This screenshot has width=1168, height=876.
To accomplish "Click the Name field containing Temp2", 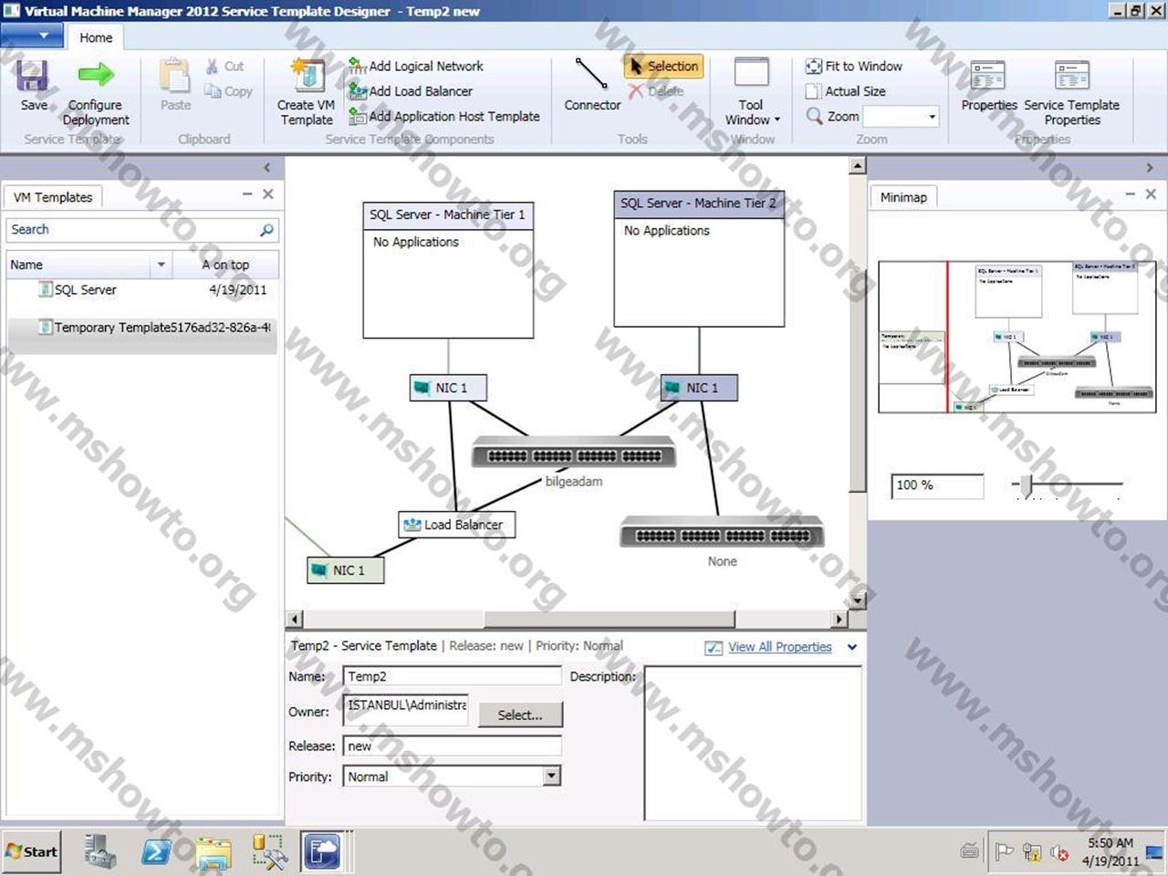I will 452,676.
